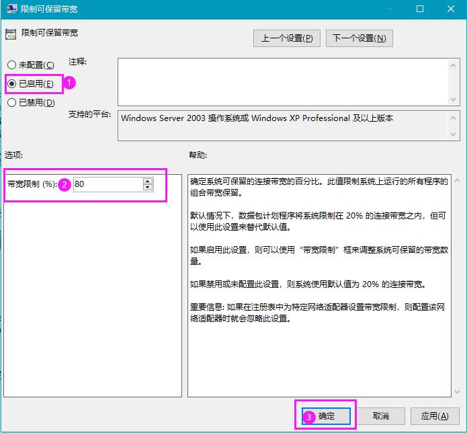
Task: Increase bandwidth limit with up spinner arrow
Action: (148, 181)
